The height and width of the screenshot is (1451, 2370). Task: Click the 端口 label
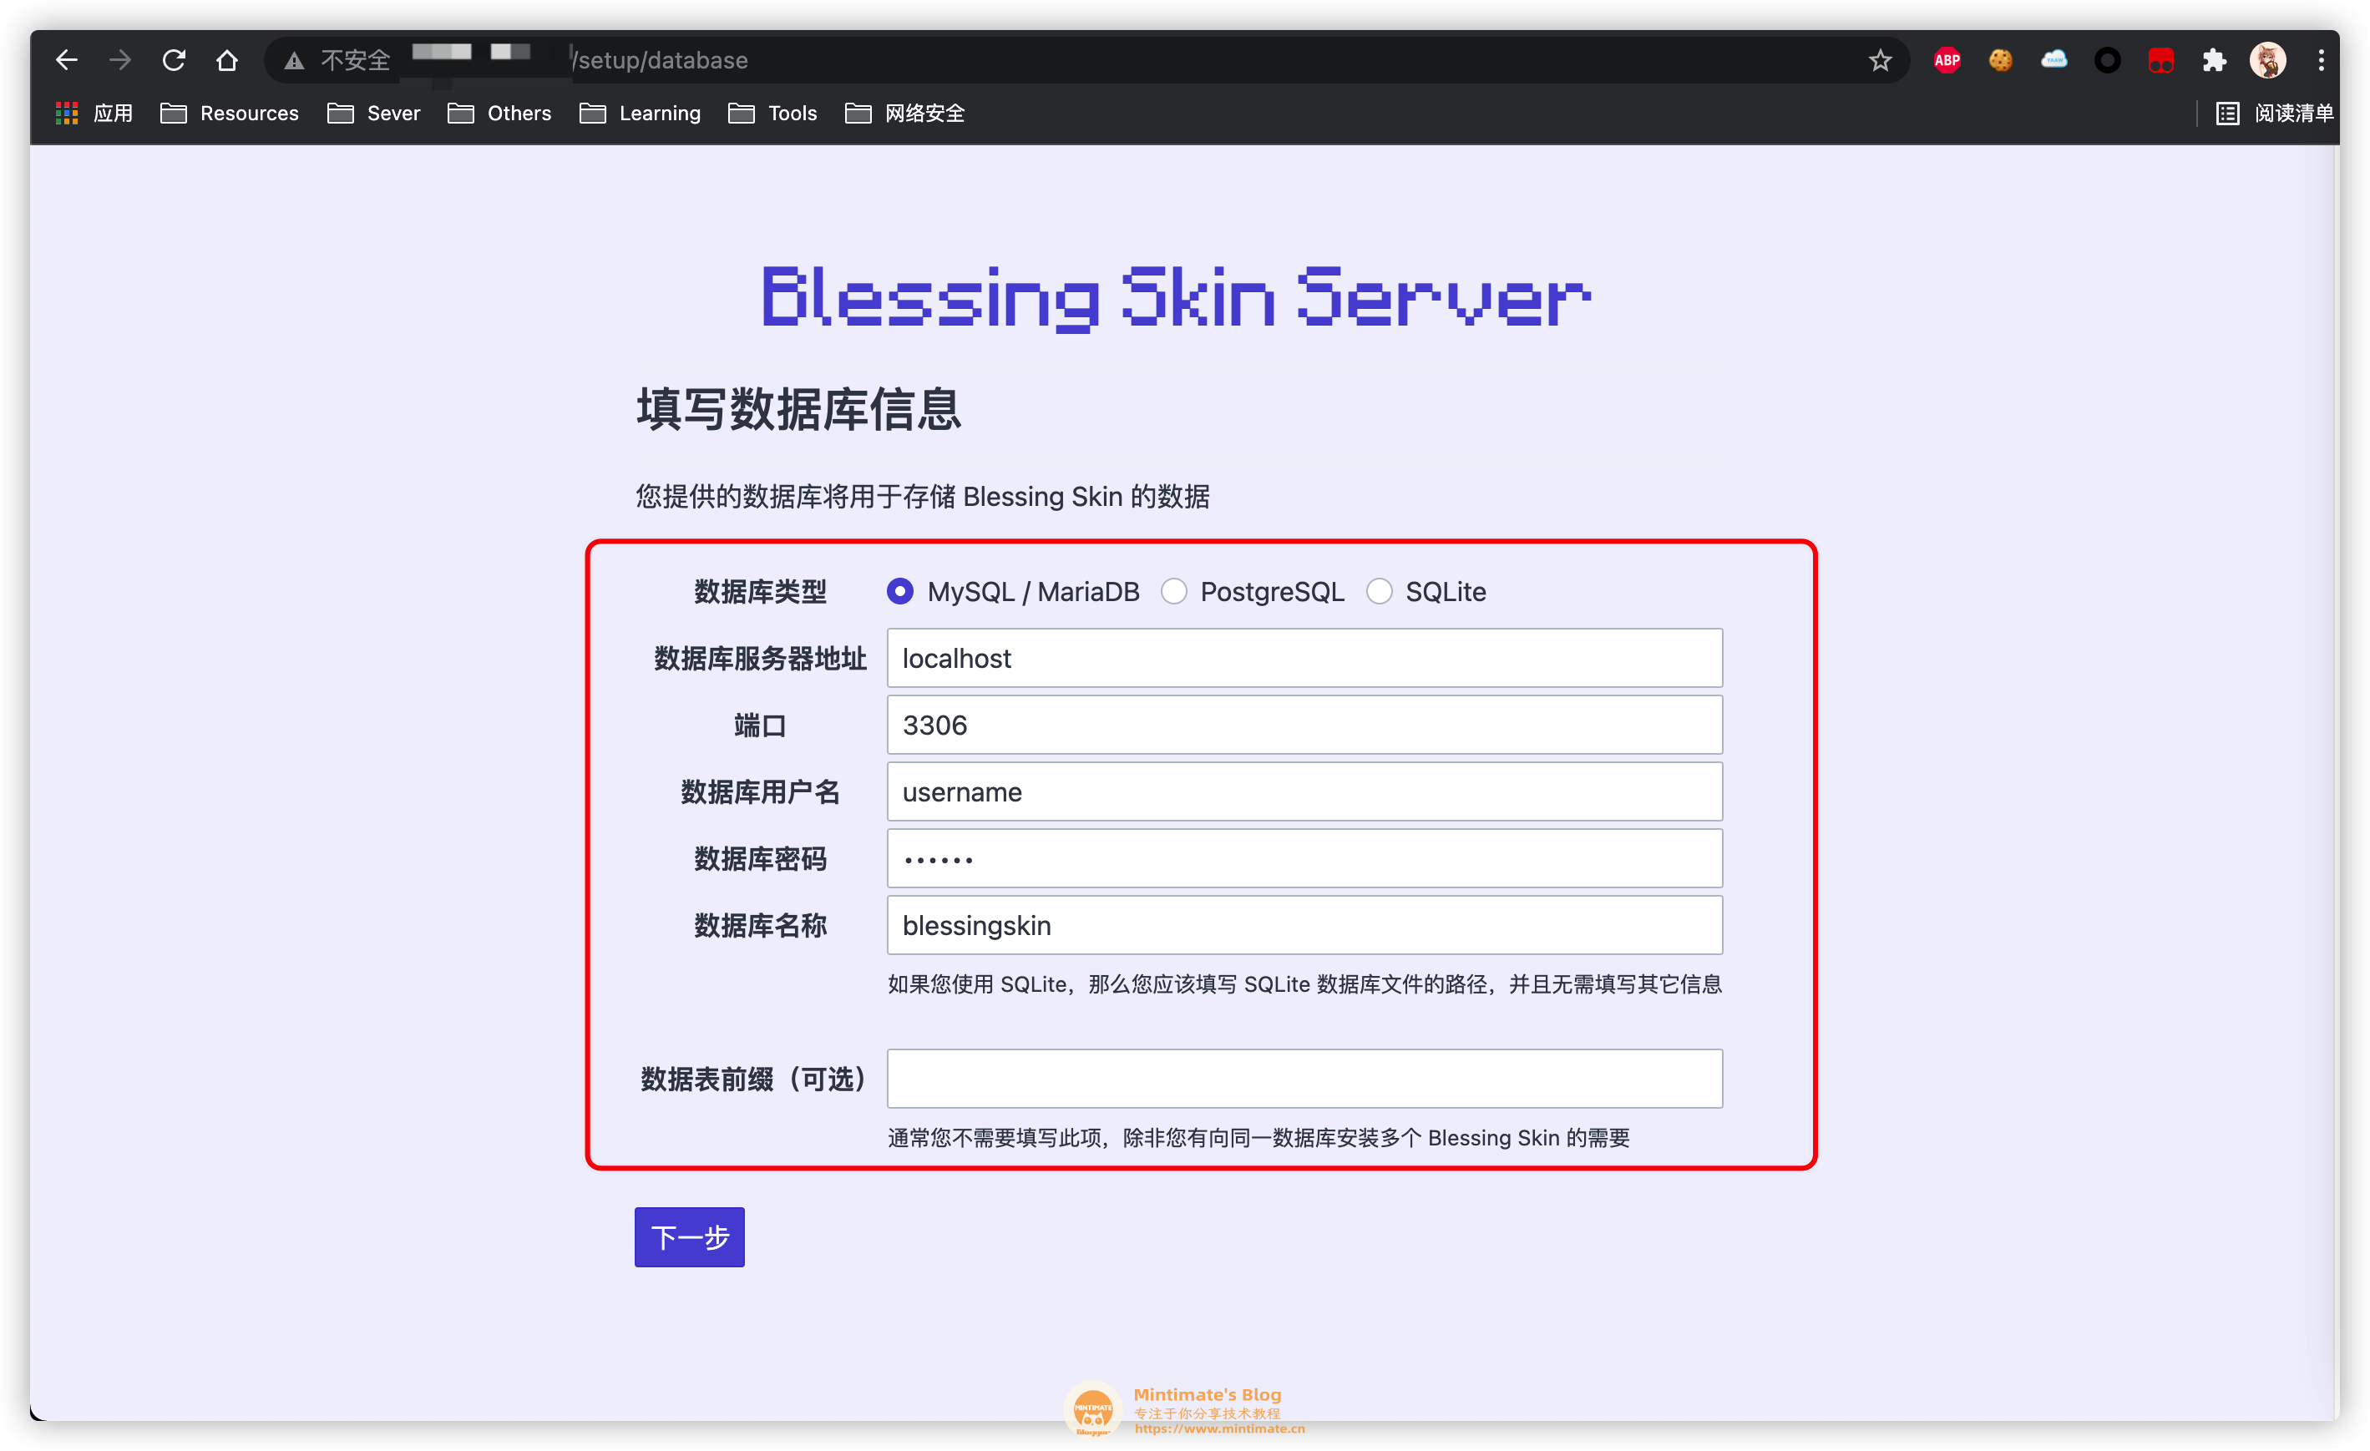pyautogui.click(x=760, y=725)
